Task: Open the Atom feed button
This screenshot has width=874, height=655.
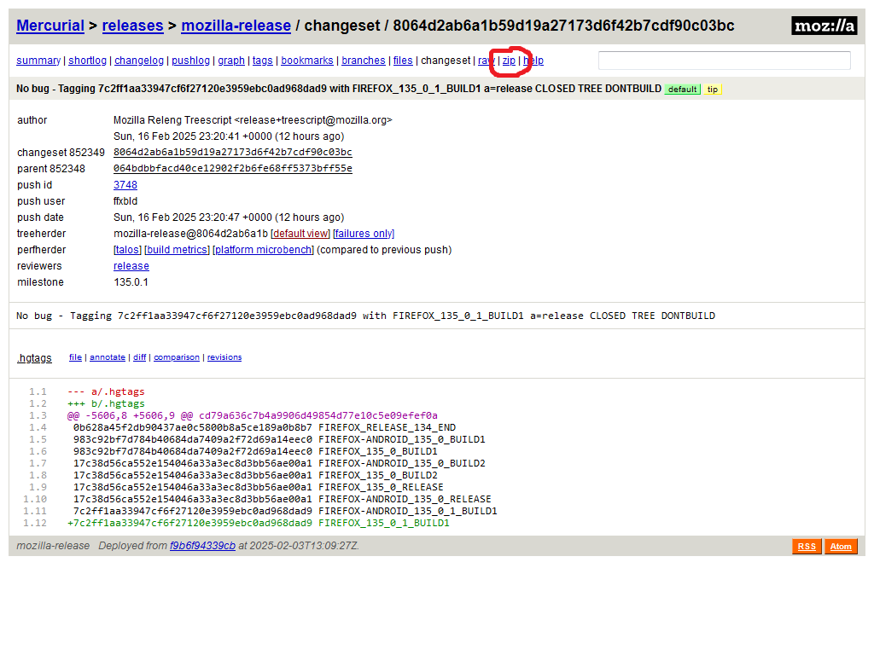Action: pyautogui.click(x=841, y=547)
